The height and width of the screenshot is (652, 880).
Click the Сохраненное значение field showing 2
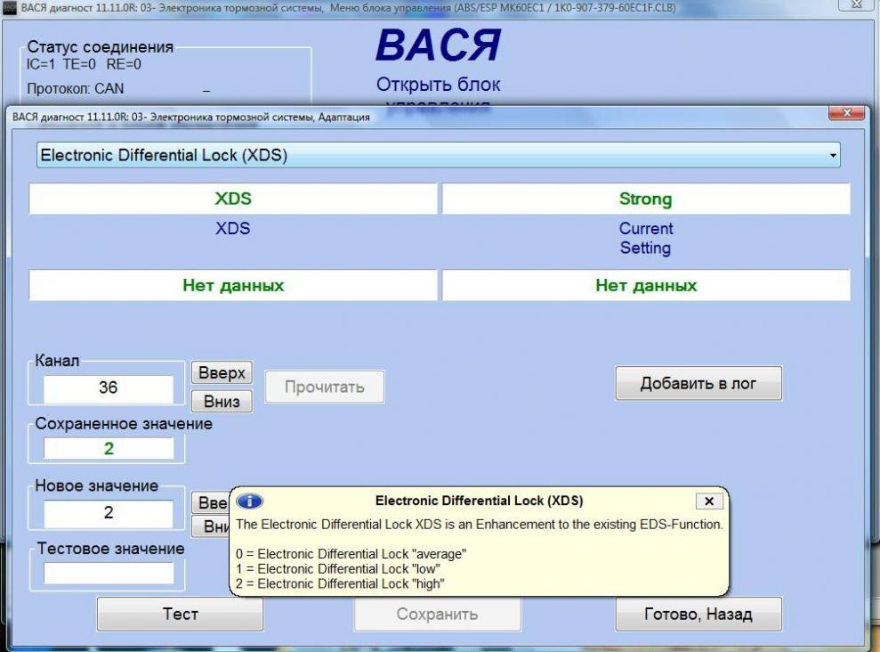click(x=109, y=449)
